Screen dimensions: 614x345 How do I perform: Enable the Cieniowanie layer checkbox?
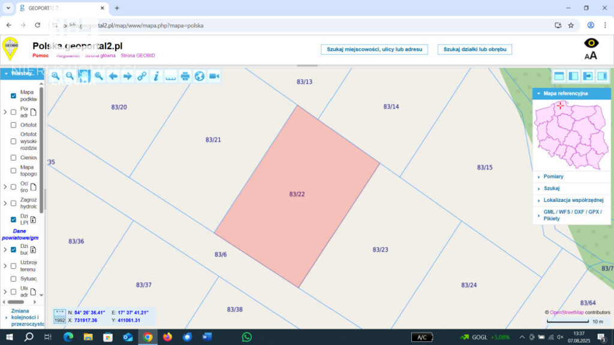(13, 158)
